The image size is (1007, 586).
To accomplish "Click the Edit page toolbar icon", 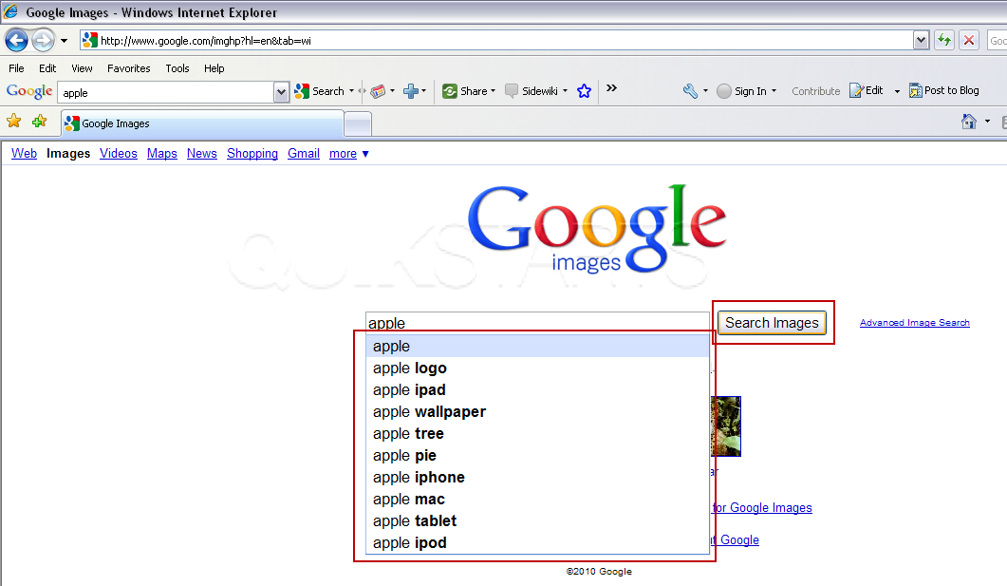I will click(867, 90).
